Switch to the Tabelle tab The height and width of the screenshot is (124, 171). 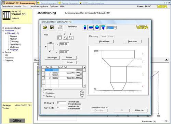click(x=103, y=36)
